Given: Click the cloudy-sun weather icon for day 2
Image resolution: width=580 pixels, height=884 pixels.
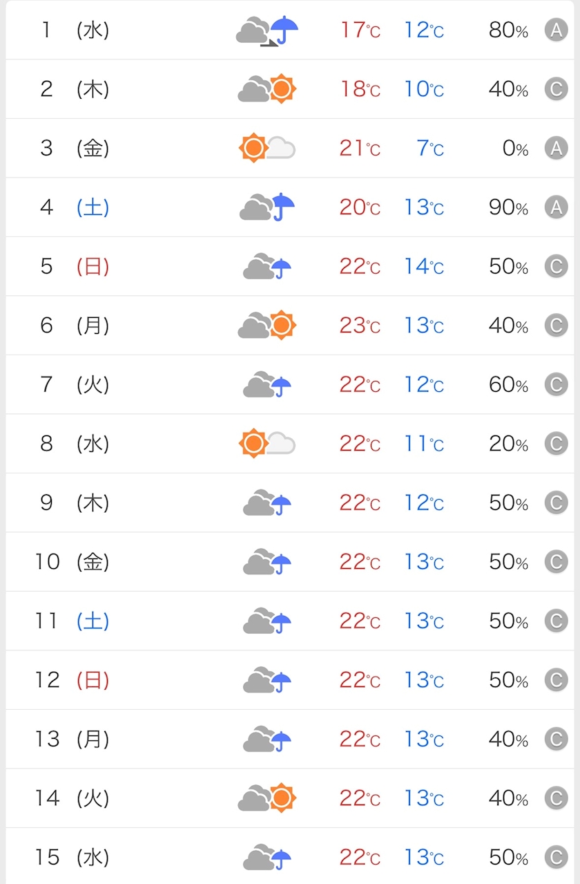Looking at the screenshot, I should tap(267, 89).
